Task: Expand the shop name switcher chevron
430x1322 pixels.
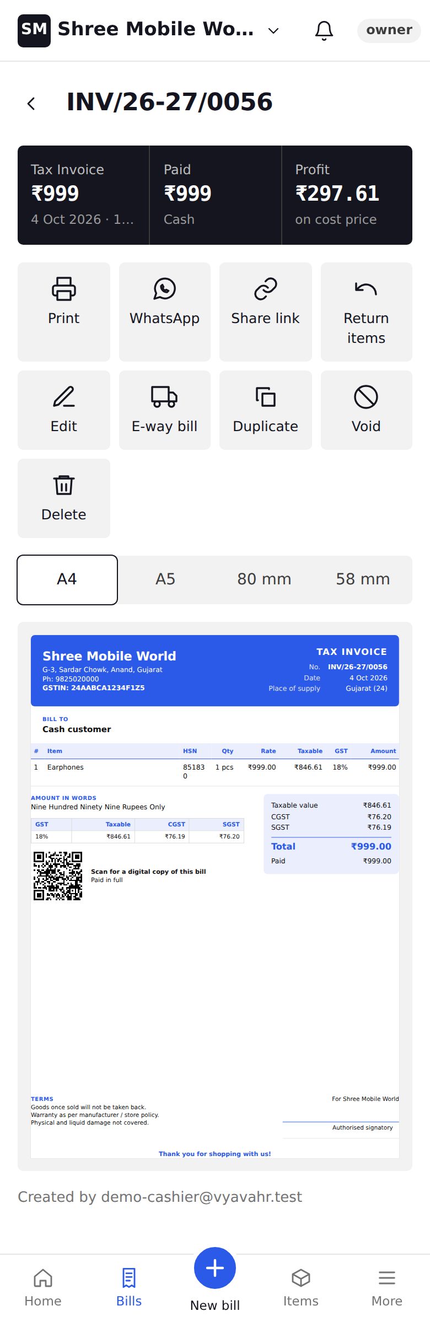Action: click(x=273, y=31)
